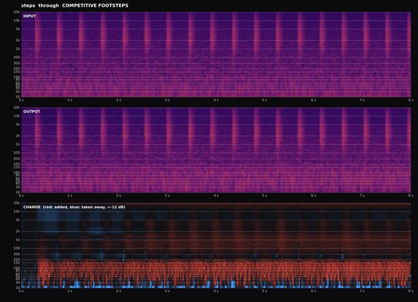This screenshot has width=418, height=302.
Task: Click the "4 s" time tick under INPUT panel
Action: pos(216,100)
